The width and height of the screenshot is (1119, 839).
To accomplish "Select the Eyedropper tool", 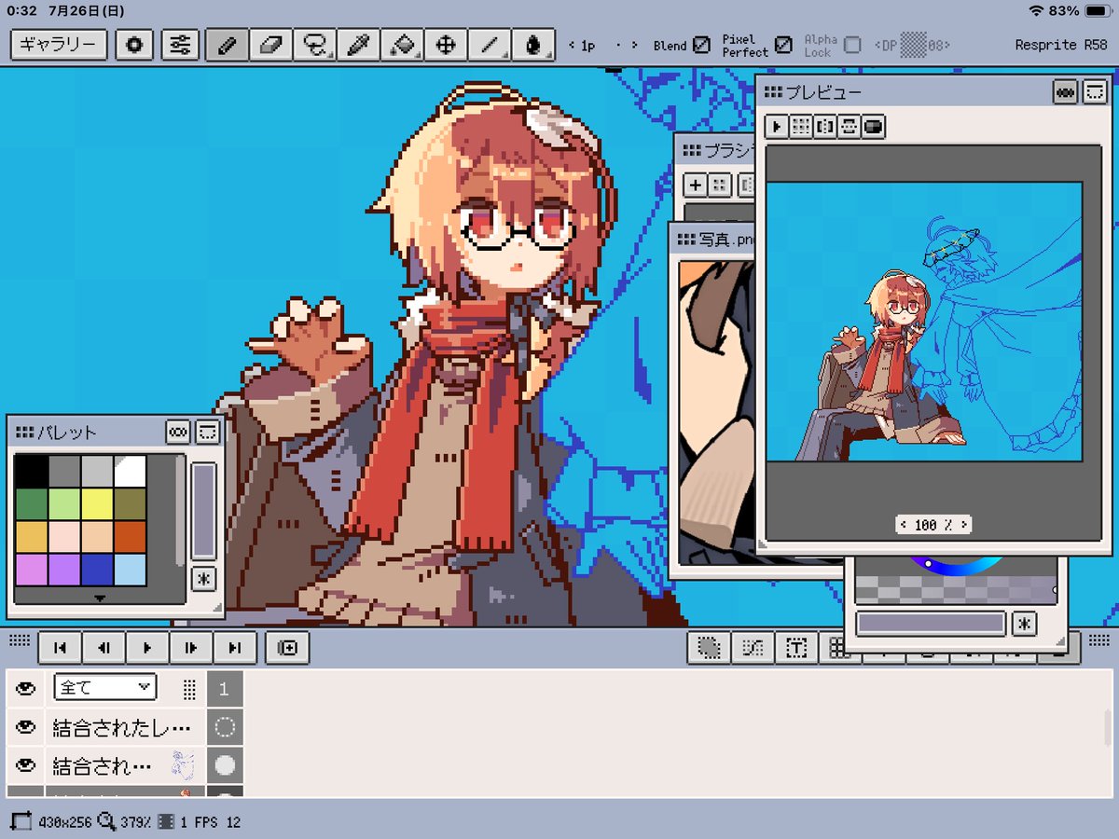I will [358, 45].
